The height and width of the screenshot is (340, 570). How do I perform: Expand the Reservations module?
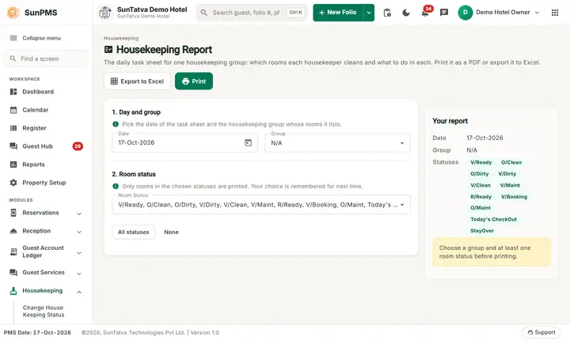(46, 213)
